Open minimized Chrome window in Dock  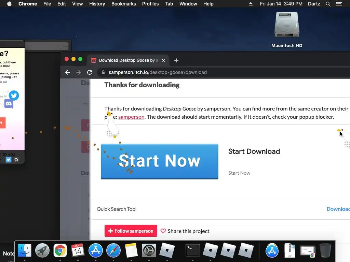pyautogui.click(x=308, y=251)
